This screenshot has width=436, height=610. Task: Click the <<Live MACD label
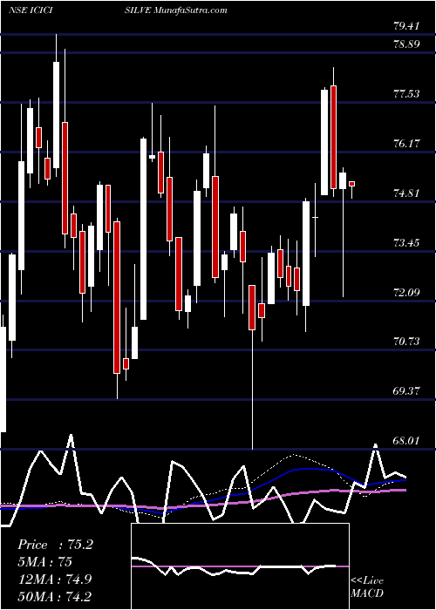[x=367, y=587]
